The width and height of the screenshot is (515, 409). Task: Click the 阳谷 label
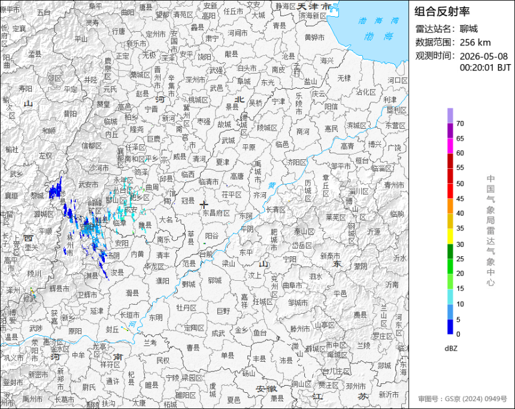point(212,236)
